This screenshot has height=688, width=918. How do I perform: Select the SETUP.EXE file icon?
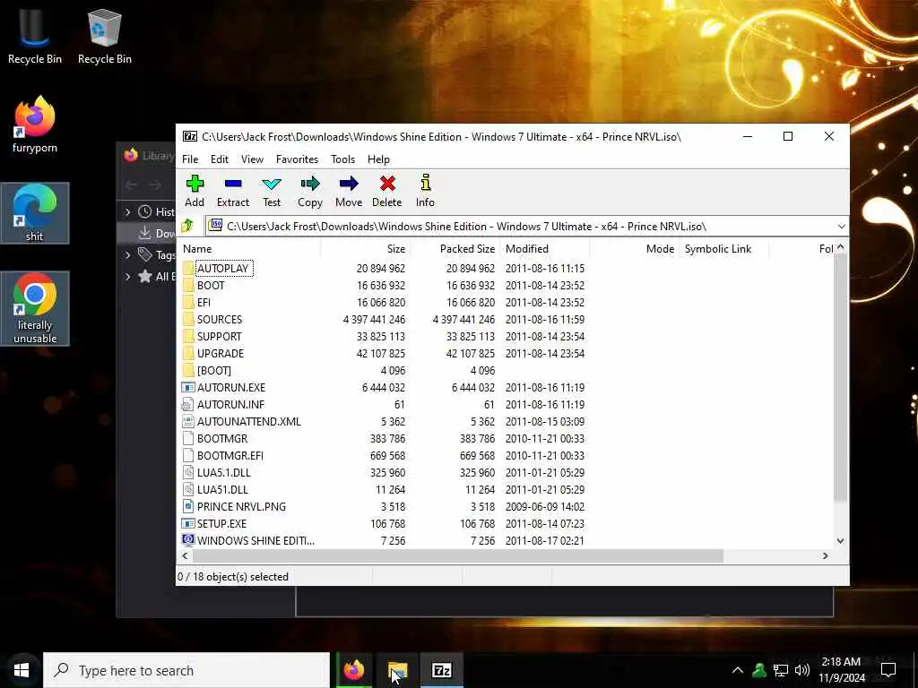point(188,523)
